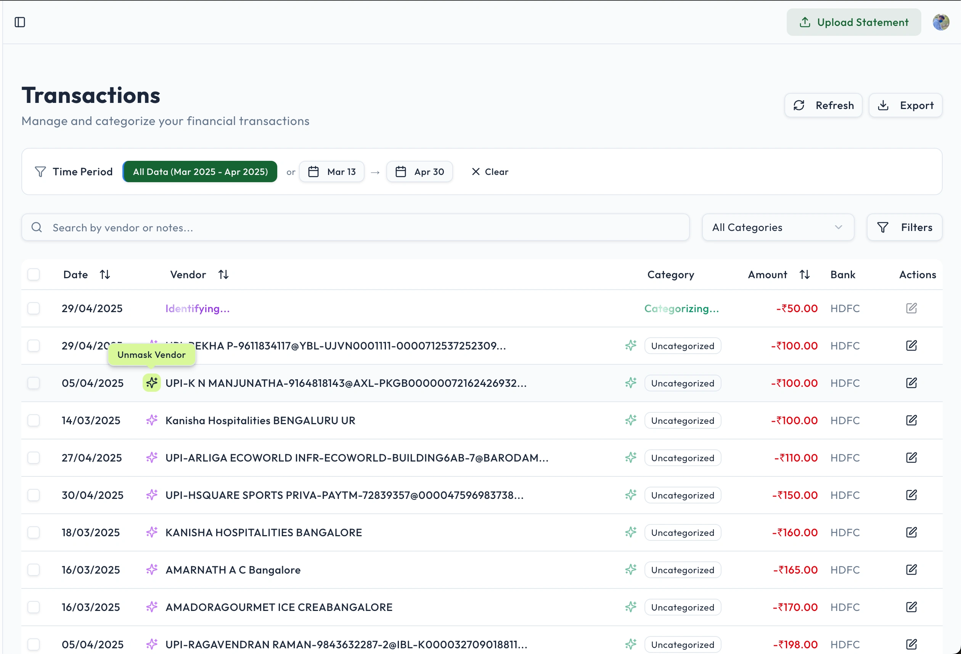Expand the All Categories dropdown
Screen dimensions: 961x654
click(778, 227)
